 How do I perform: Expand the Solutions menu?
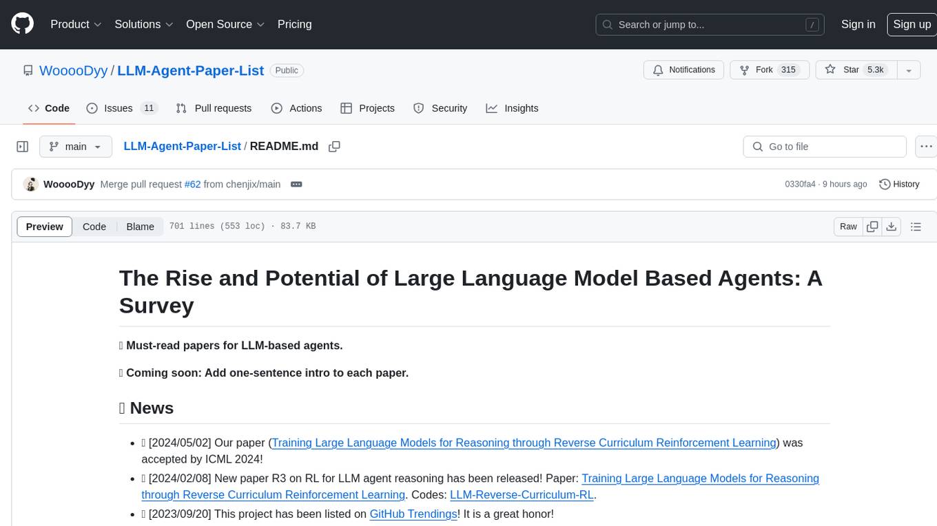[x=143, y=24]
